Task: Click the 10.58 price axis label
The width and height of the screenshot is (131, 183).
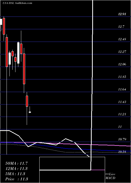Action: 122,152
